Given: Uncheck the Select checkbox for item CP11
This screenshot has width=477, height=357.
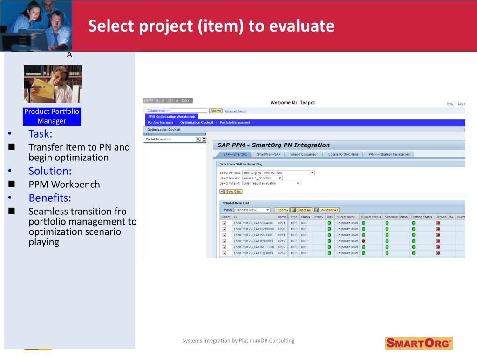Looking at the screenshot, I should (x=224, y=235).
